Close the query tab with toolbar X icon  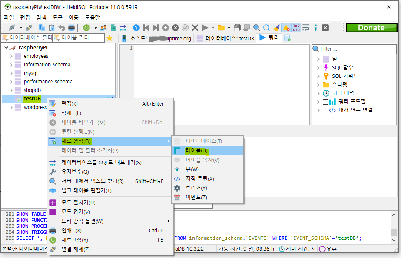click(x=325, y=28)
